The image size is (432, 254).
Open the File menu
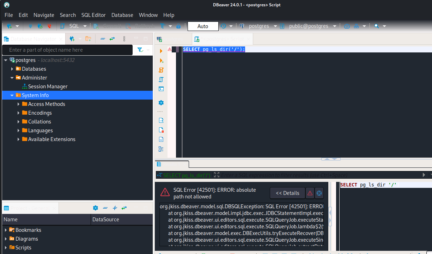pyautogui.click(x=9, y=15)
